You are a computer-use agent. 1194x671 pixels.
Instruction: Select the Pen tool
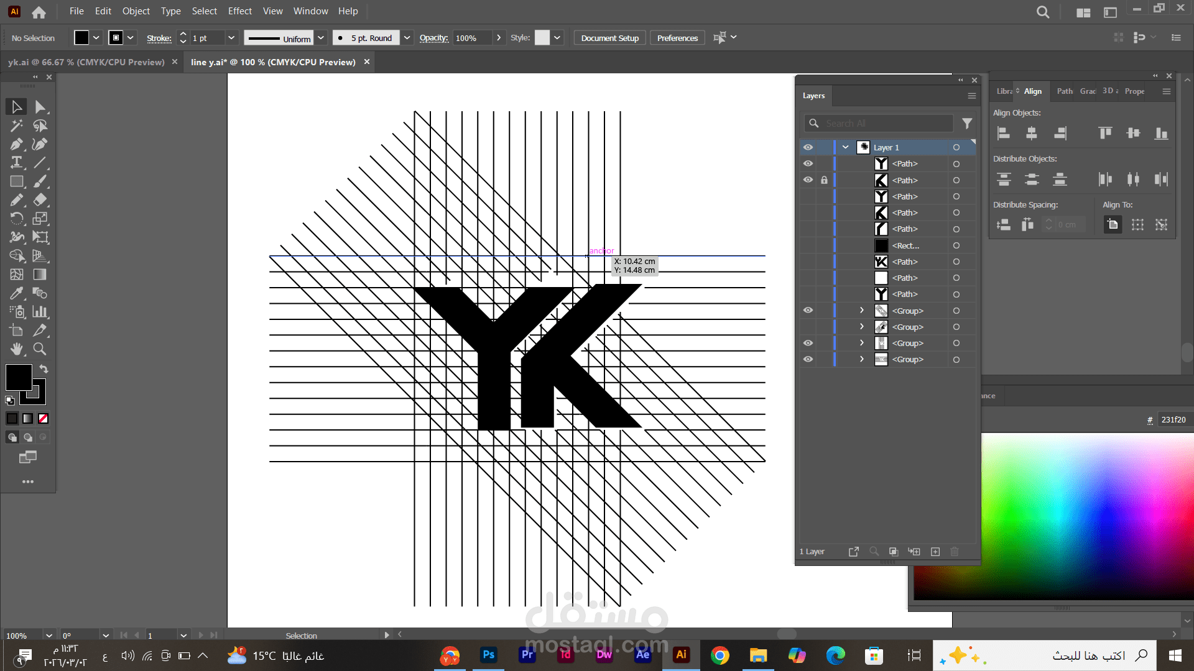pos(17,144)
